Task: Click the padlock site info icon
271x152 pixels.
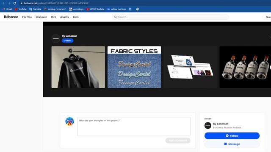Action: pos(22,3)
